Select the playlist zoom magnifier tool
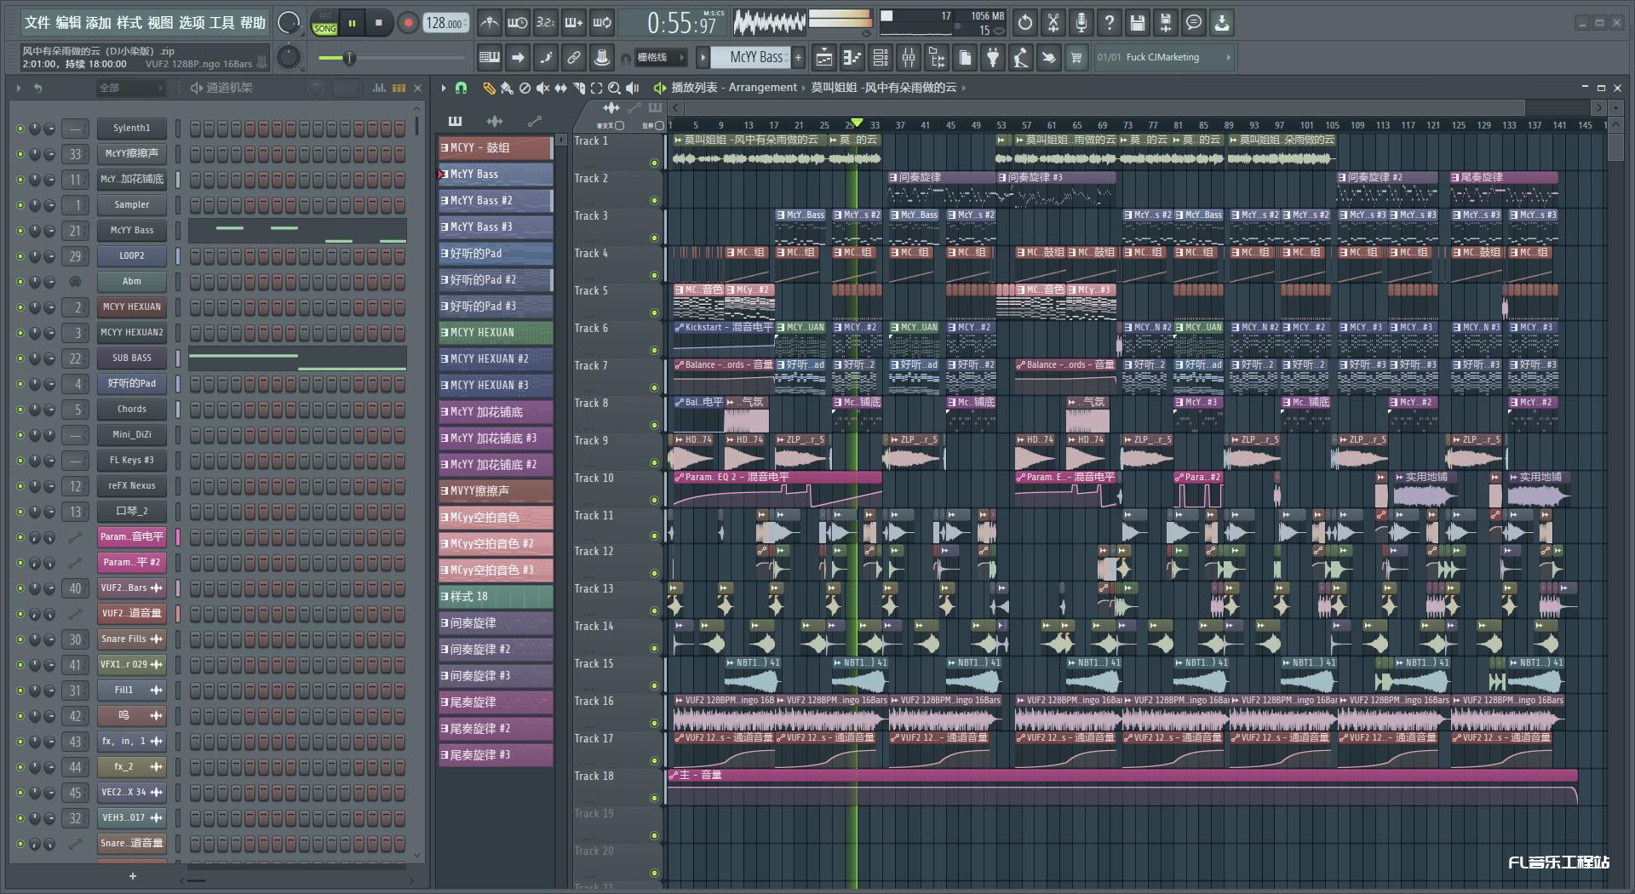 coord(614,88)
